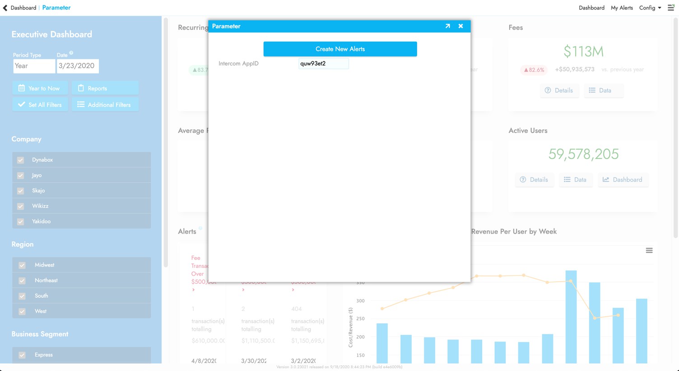
Task: Open Active Users Dashboard chart button
Action: (x=622, y=180)
